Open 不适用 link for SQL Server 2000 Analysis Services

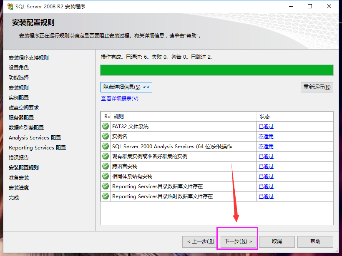(266, 146)
